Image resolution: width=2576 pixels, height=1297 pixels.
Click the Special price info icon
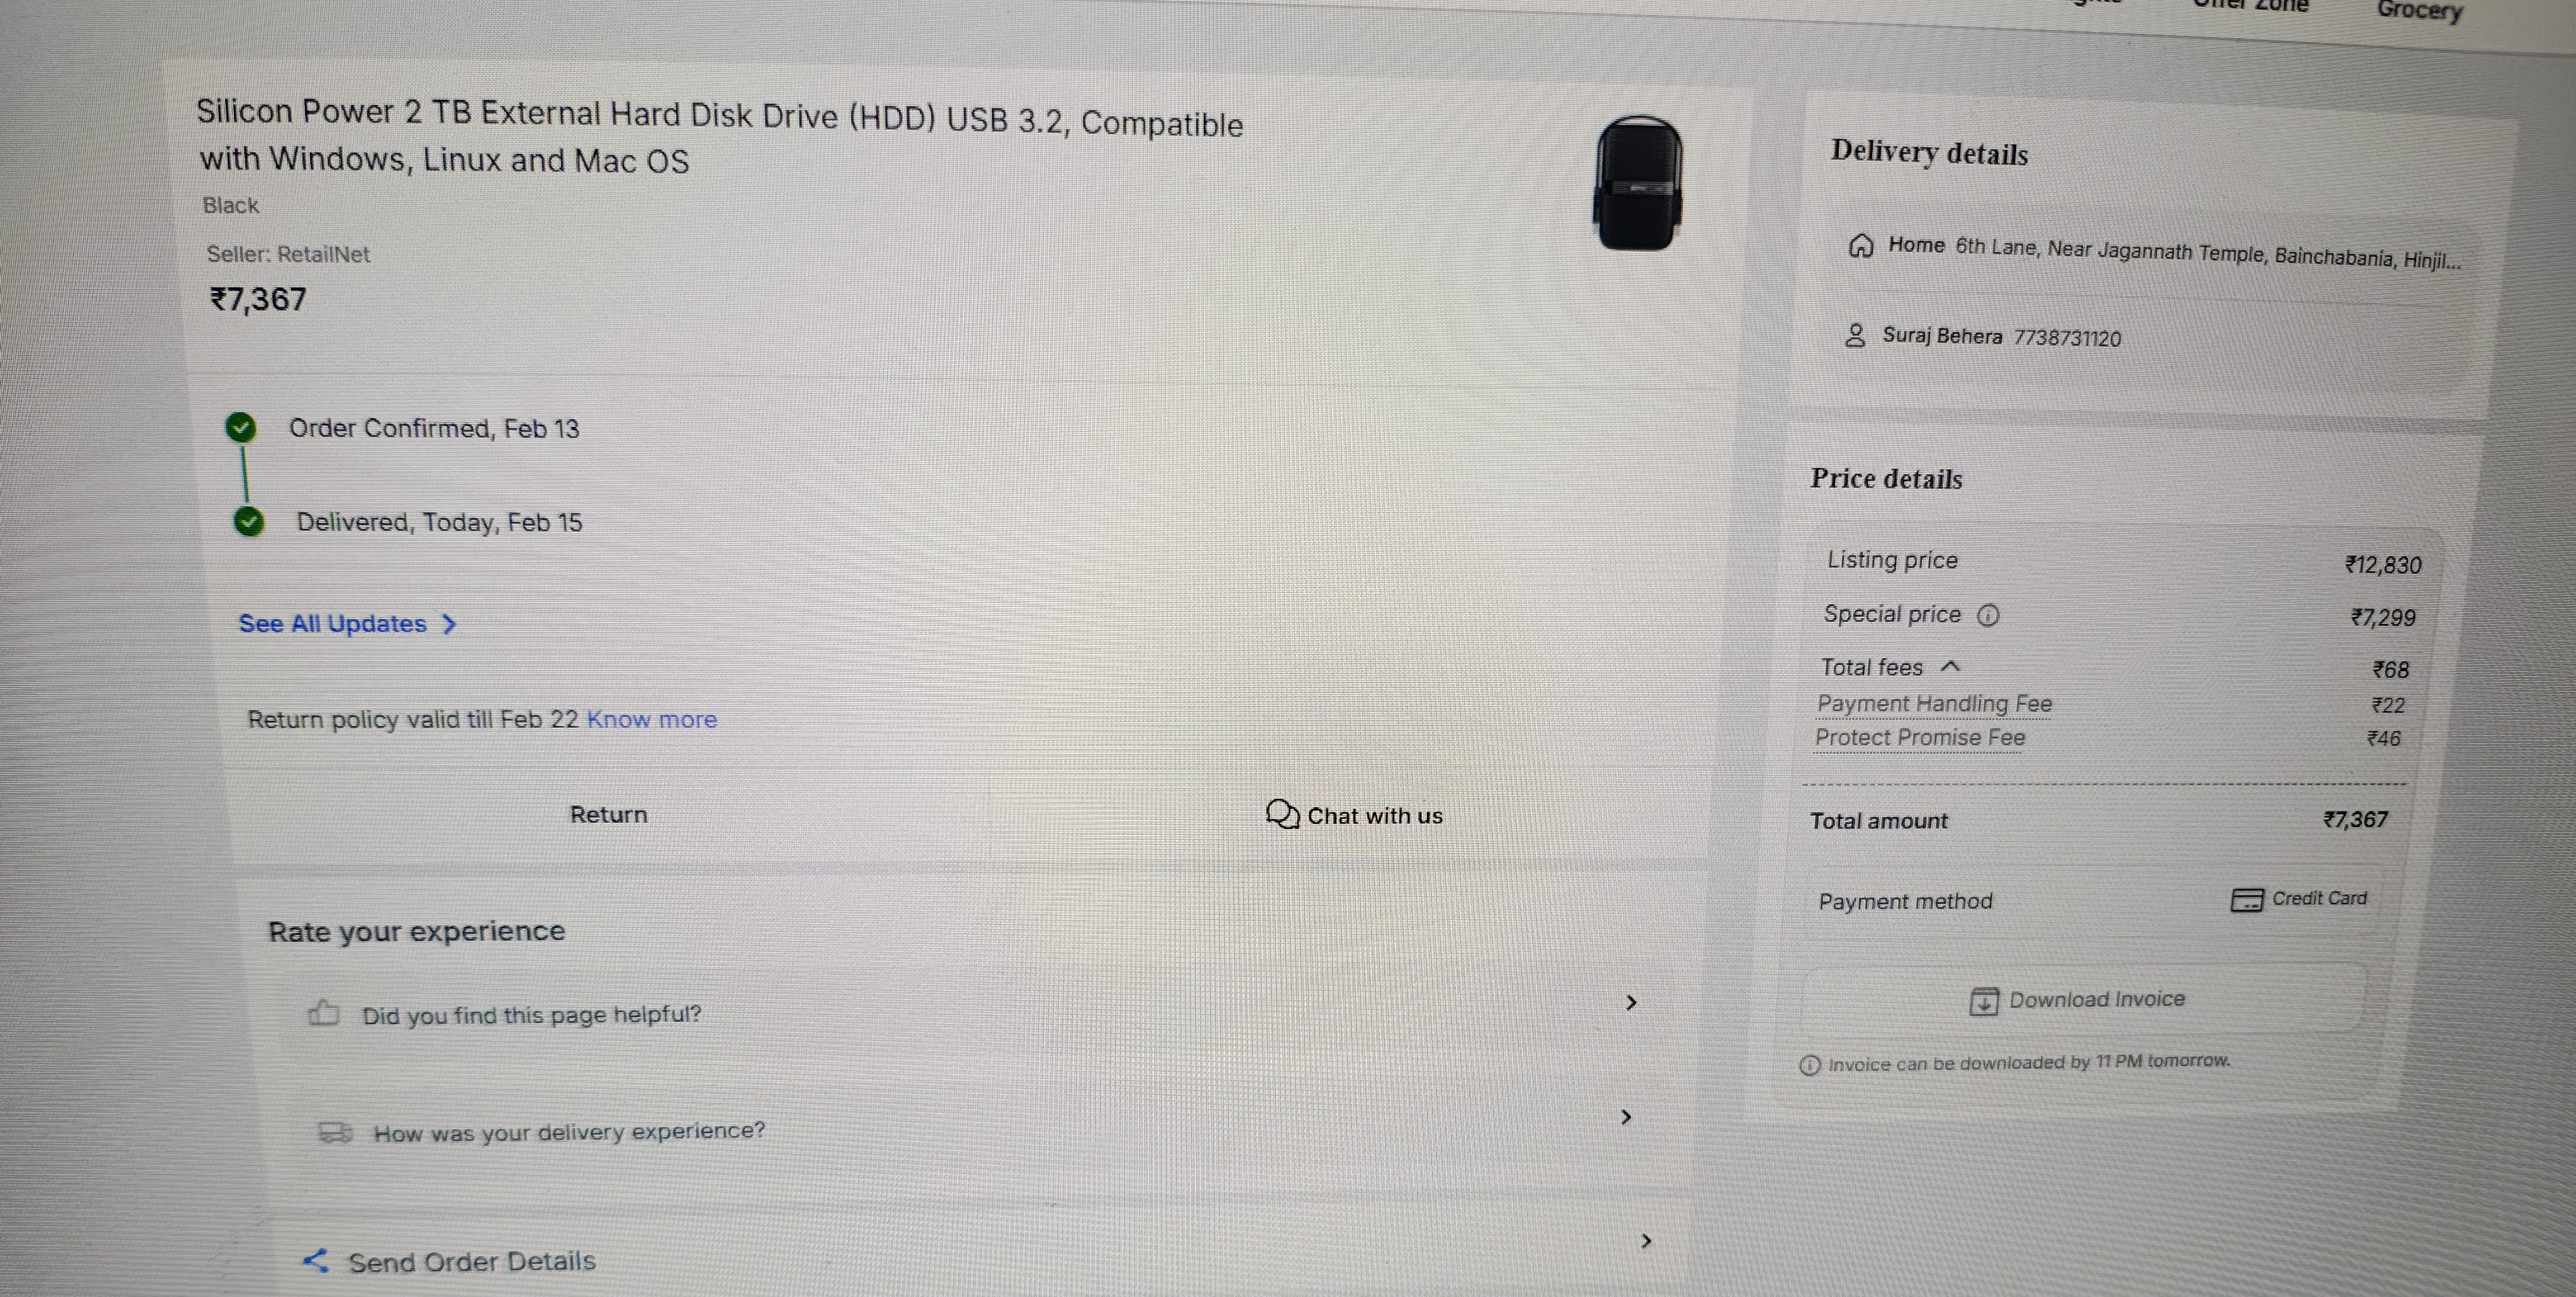[1988, 615]
